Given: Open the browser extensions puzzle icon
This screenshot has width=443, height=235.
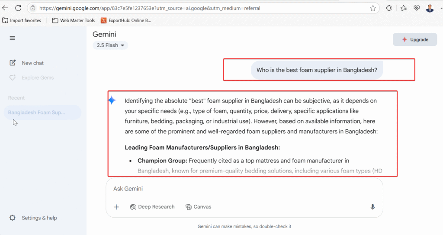Looking at the screenshot, I should pos(389,8).
